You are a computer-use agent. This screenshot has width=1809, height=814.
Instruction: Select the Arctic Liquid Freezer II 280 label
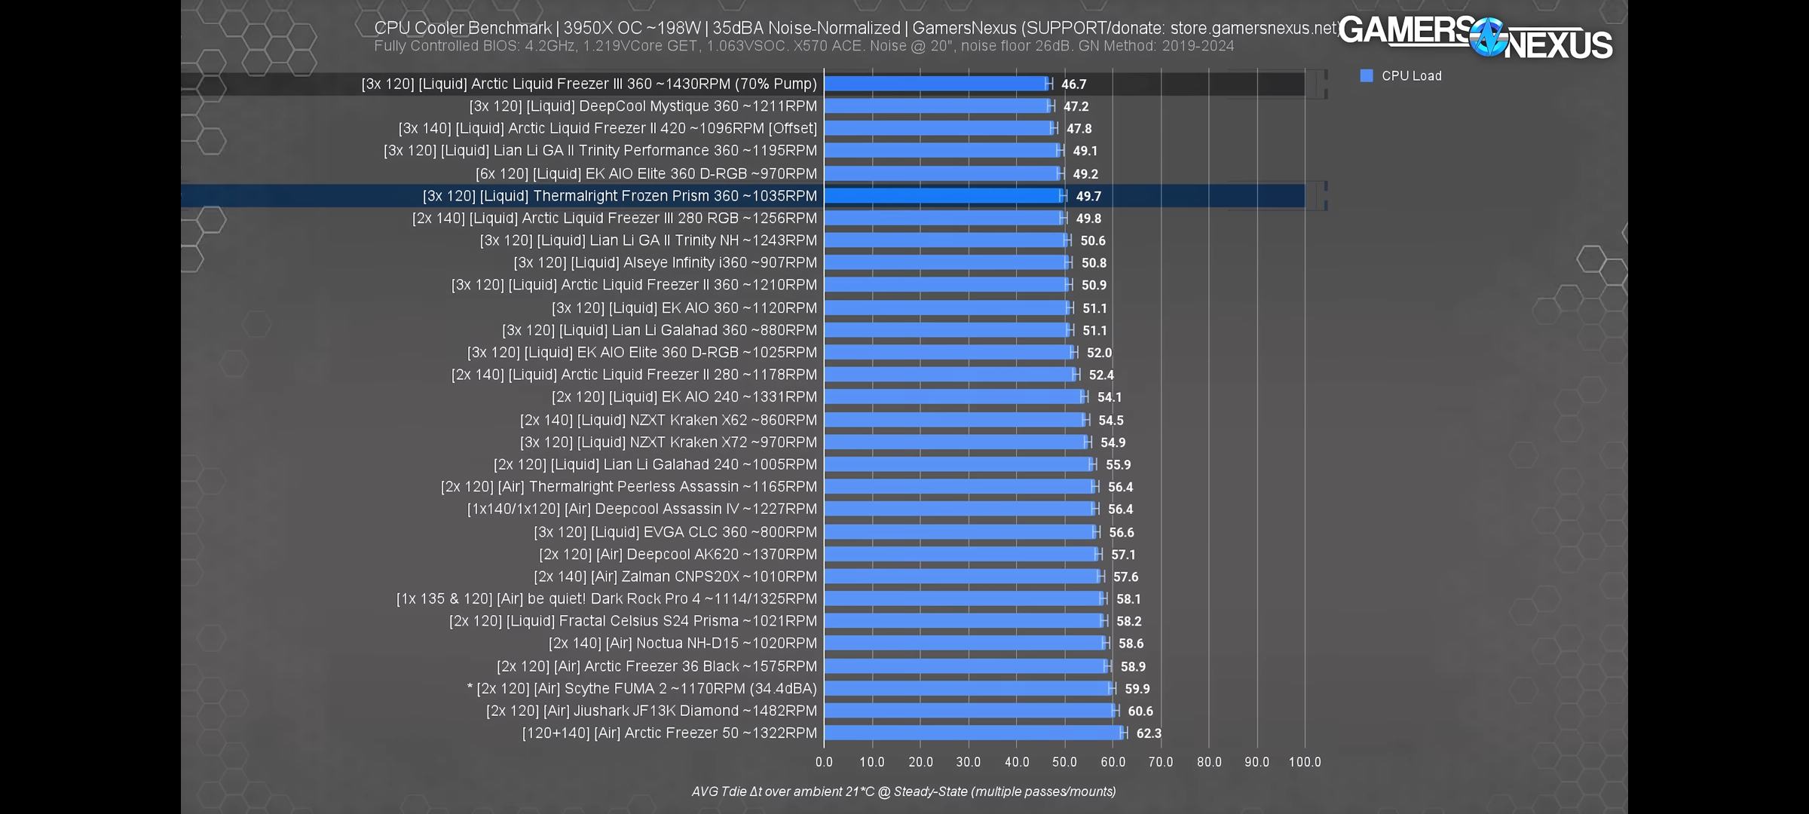(634, 375)
